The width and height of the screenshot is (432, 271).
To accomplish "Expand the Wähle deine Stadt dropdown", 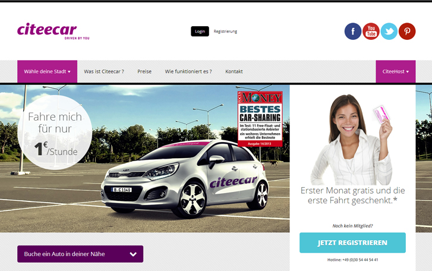I will [47, 71].
